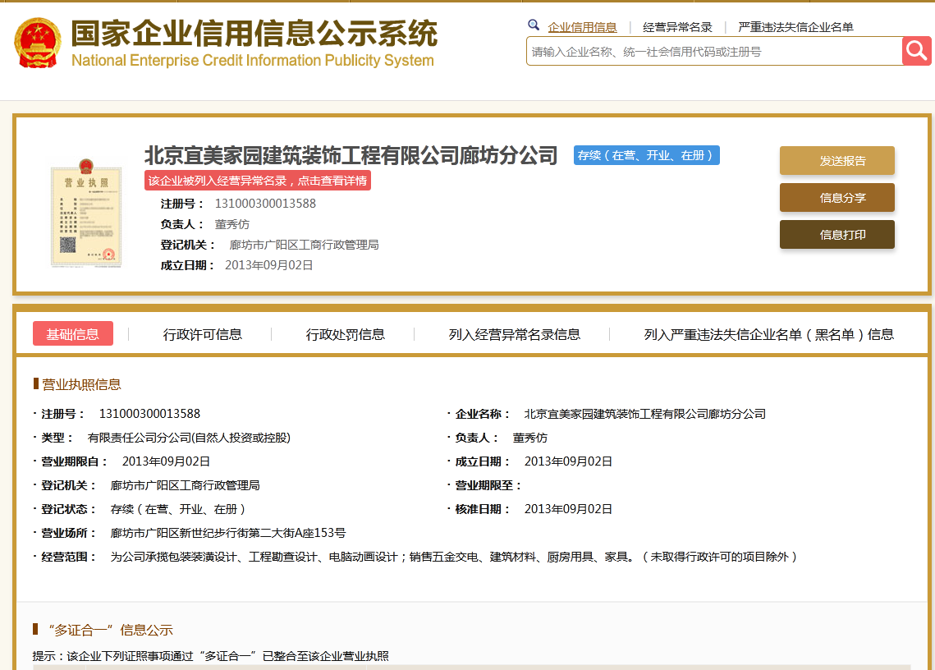Click the license-section 登记机关 value

tap(186, 485)
